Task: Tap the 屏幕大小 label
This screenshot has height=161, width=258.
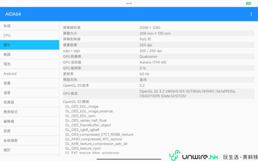Action: [x=70, y=33]
